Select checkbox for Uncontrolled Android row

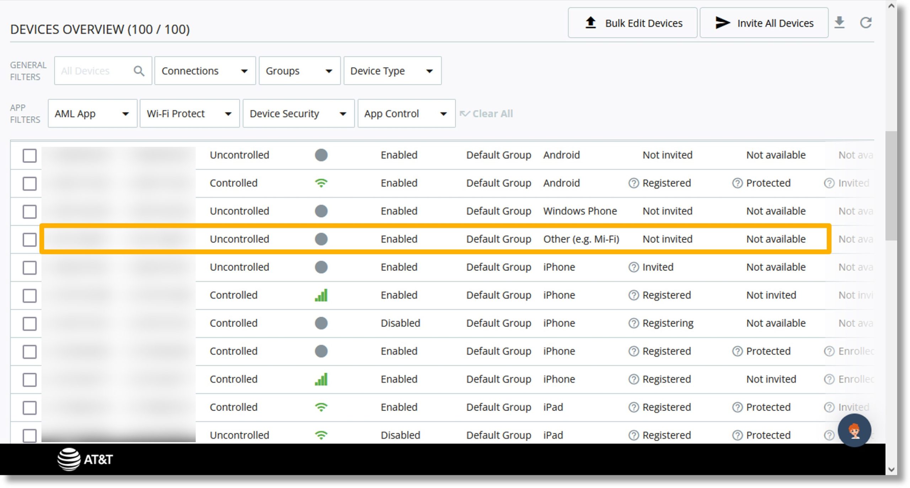(30, 155)
